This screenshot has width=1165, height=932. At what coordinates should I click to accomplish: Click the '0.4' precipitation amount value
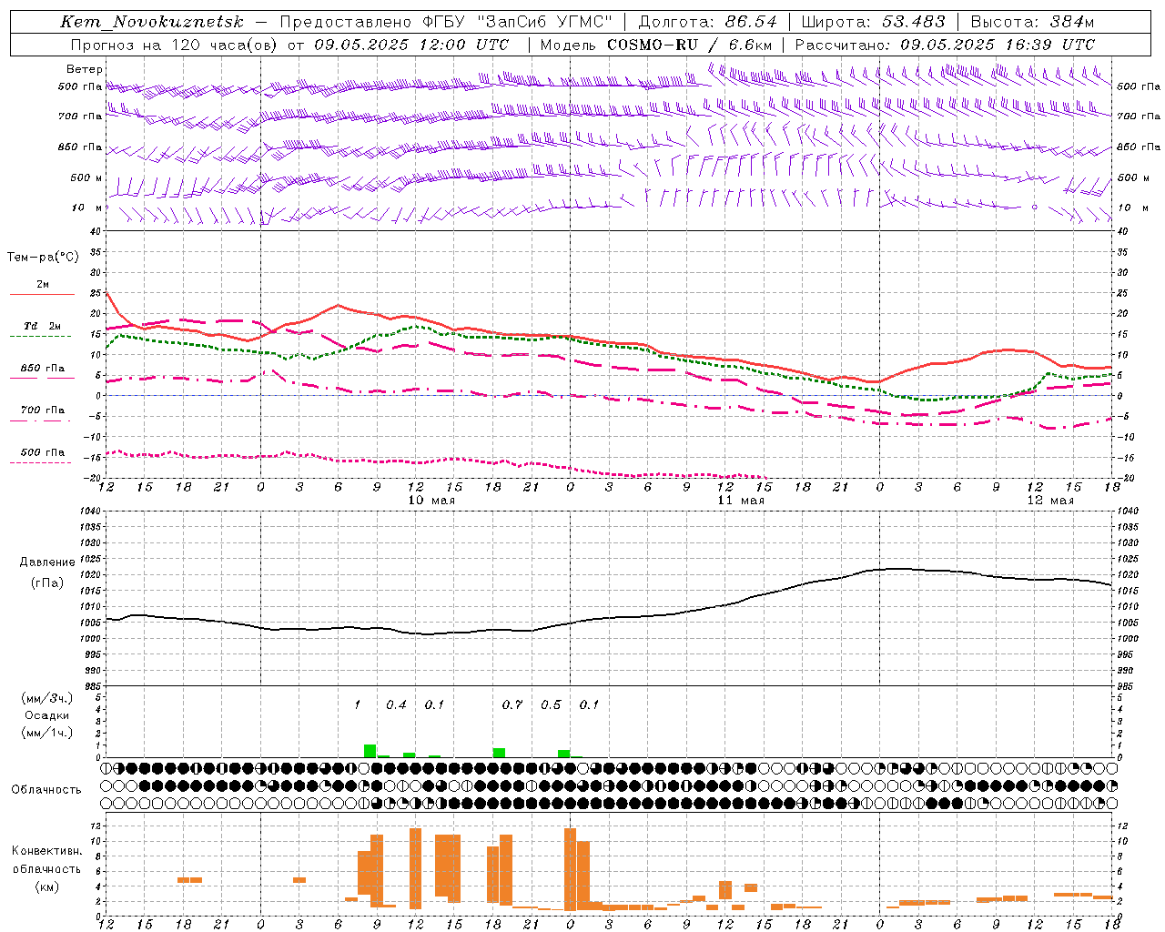396,704
